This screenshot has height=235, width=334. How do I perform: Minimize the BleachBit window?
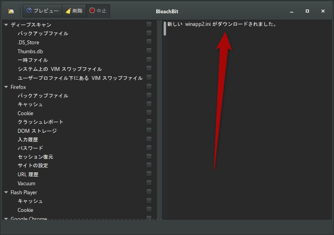tap(292, 11)
